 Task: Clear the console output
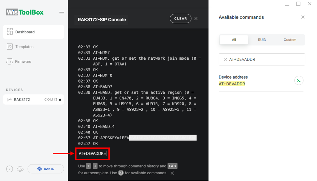tap(180, 18)
